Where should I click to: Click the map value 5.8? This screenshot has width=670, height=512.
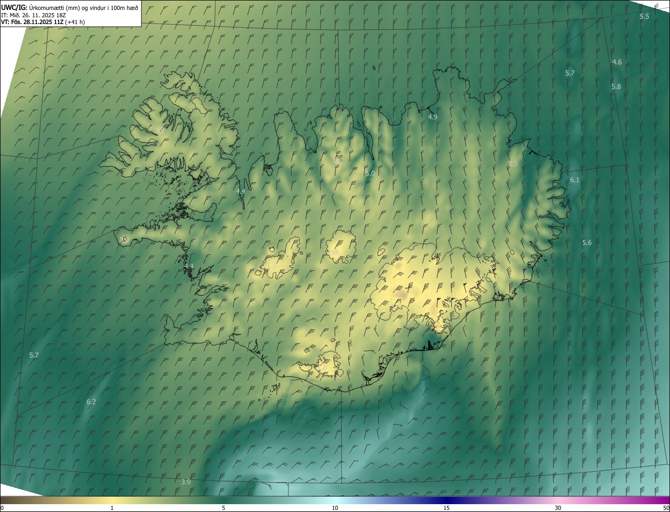[616, 87]
